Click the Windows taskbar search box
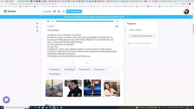194x109 pixels. point(17,107)
